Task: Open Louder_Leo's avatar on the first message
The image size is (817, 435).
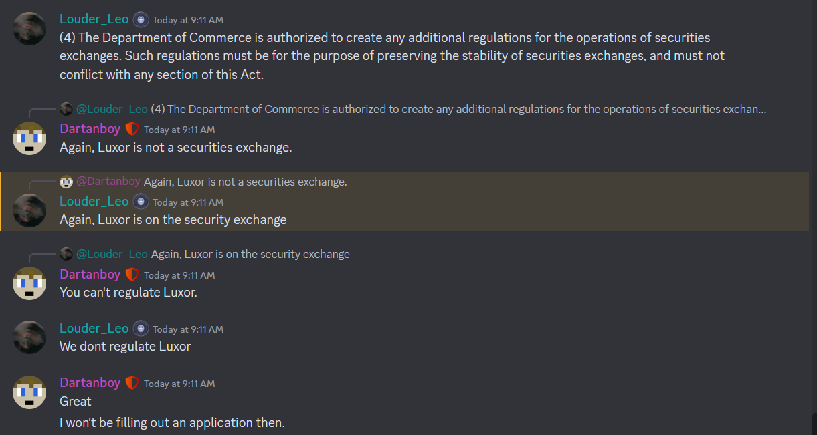Action: [29, 29]
